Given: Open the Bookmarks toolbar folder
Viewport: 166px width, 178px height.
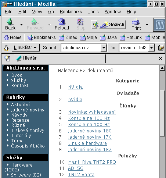Looking at the screenshot, I should (41, 38).
